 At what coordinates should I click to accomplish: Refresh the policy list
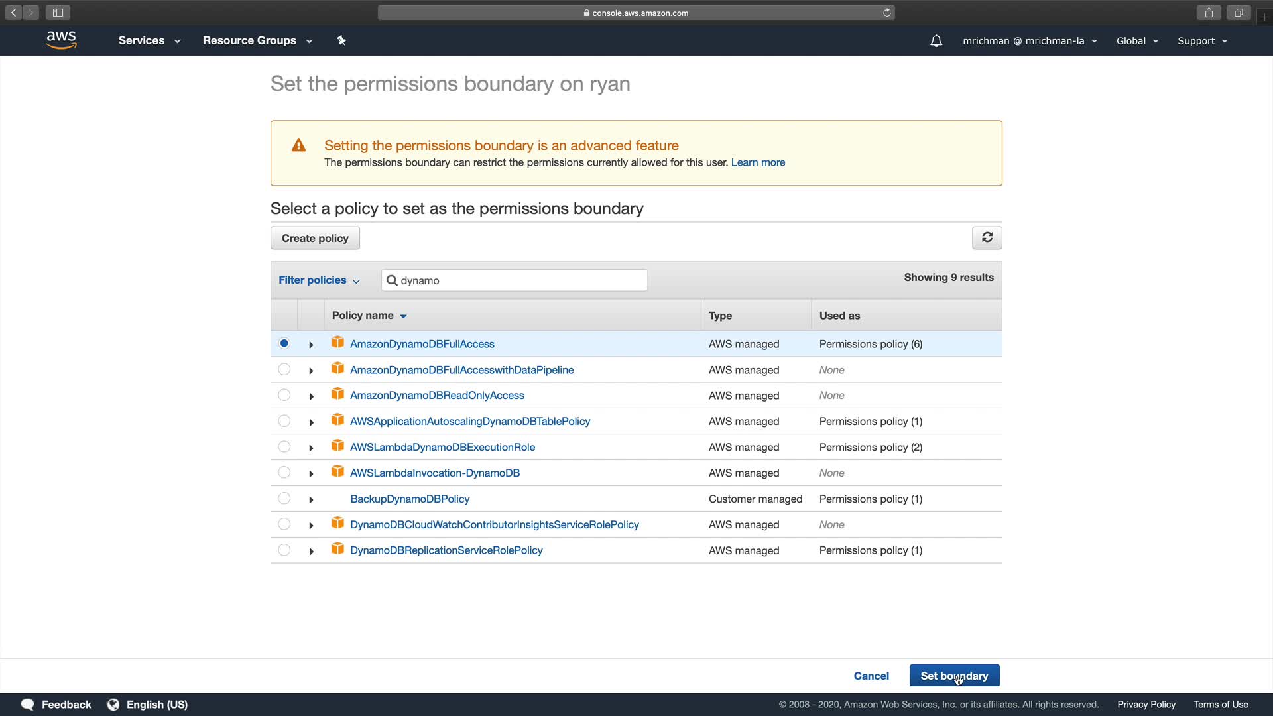(x=987, y=237)
